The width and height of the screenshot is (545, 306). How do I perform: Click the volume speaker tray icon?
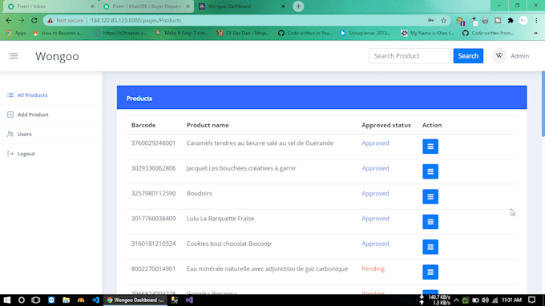(x=485, y=300)
